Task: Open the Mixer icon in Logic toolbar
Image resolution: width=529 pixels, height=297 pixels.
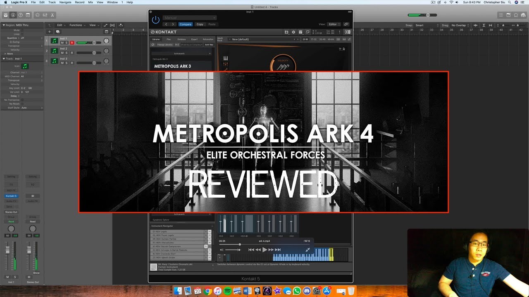Action: point(45,15)
